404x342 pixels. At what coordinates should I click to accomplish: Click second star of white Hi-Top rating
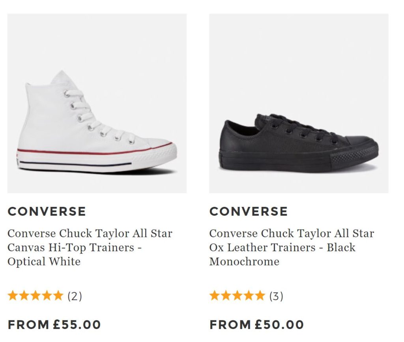coord(24,295)
